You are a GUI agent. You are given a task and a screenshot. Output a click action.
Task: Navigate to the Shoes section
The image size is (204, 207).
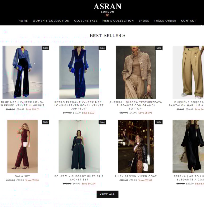(x=144, y=21)
